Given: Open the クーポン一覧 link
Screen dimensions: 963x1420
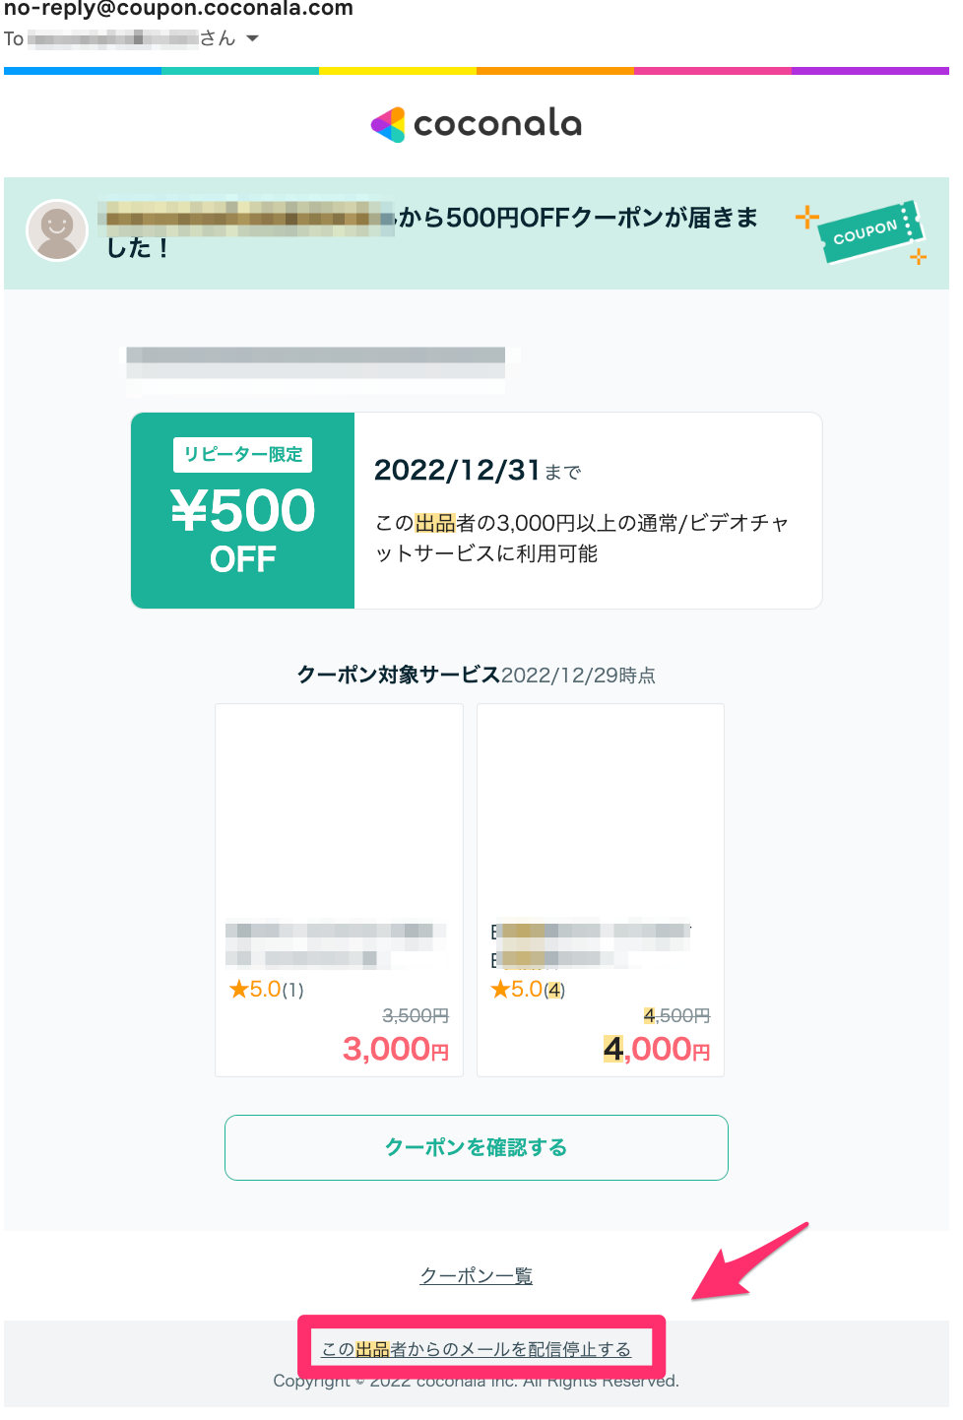Looking at the screenshot, I should [x=477, y=1276].
